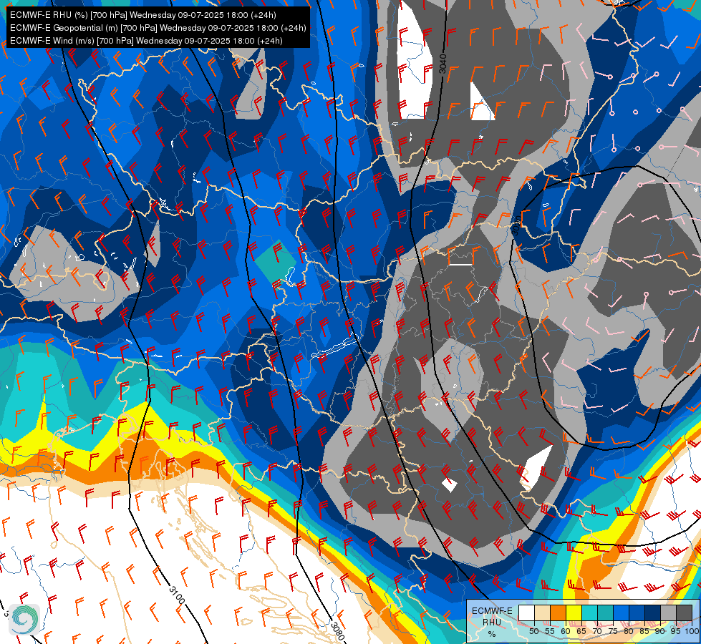Select the medium blue 80–85% legend swatch
This screenshot has height=644, width=701.
click(637, 613)
